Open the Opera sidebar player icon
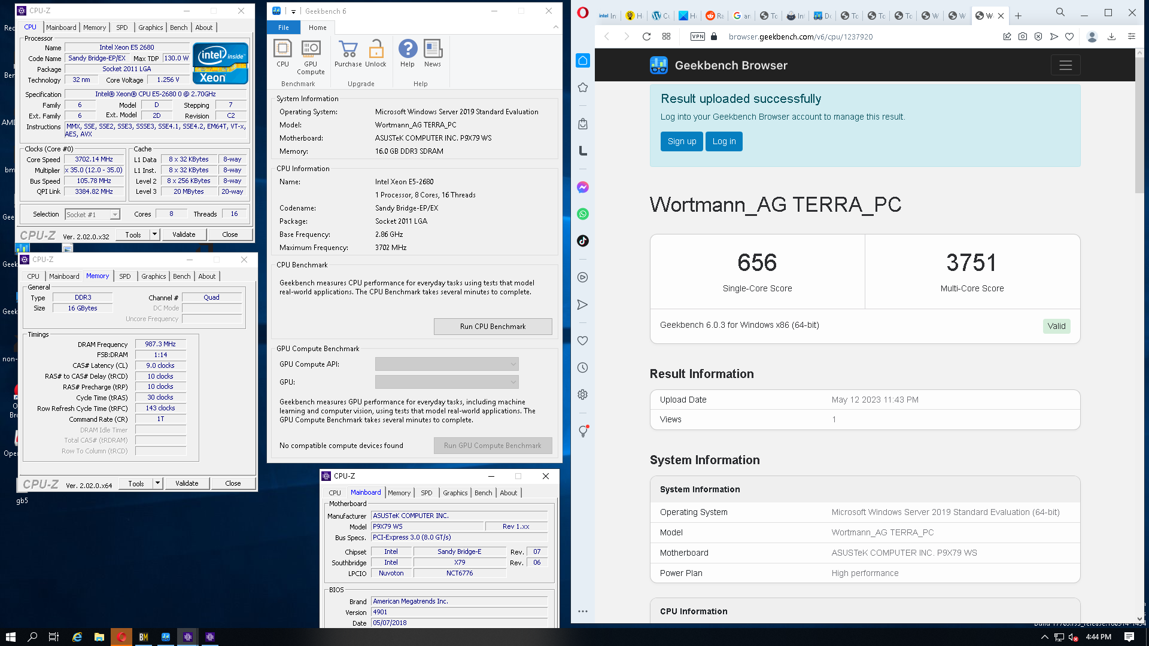 pos(583,278)
